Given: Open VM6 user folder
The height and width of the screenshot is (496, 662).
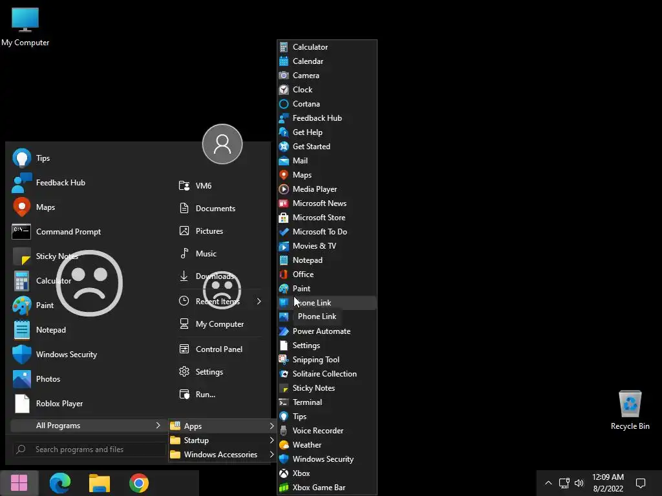Looking at the screenshot, I should pos(220,185).
